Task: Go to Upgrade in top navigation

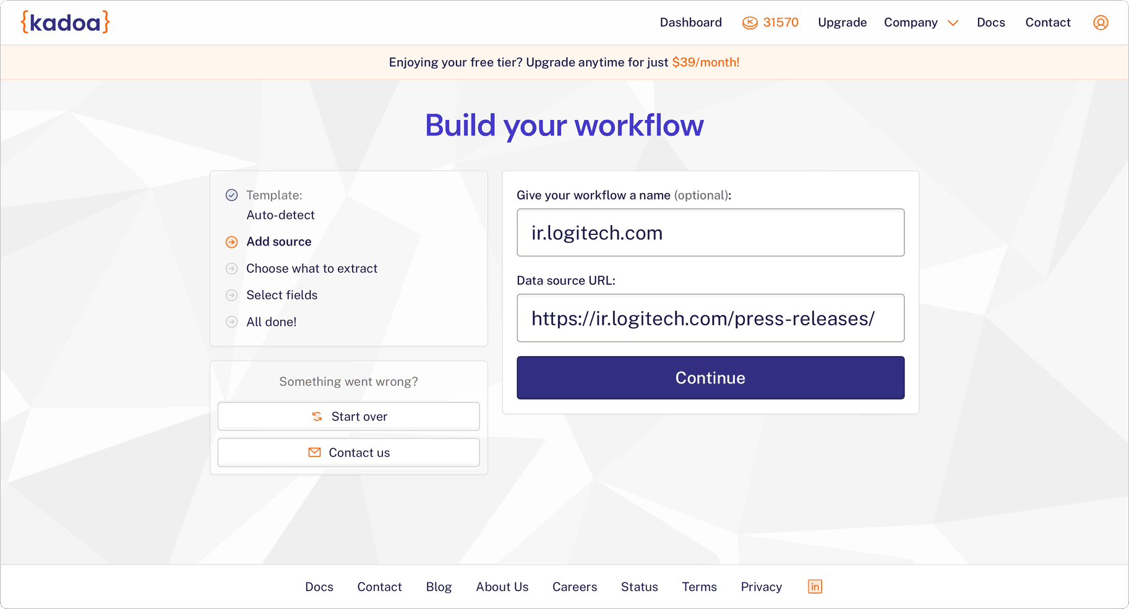Action: tap(842, 23)
